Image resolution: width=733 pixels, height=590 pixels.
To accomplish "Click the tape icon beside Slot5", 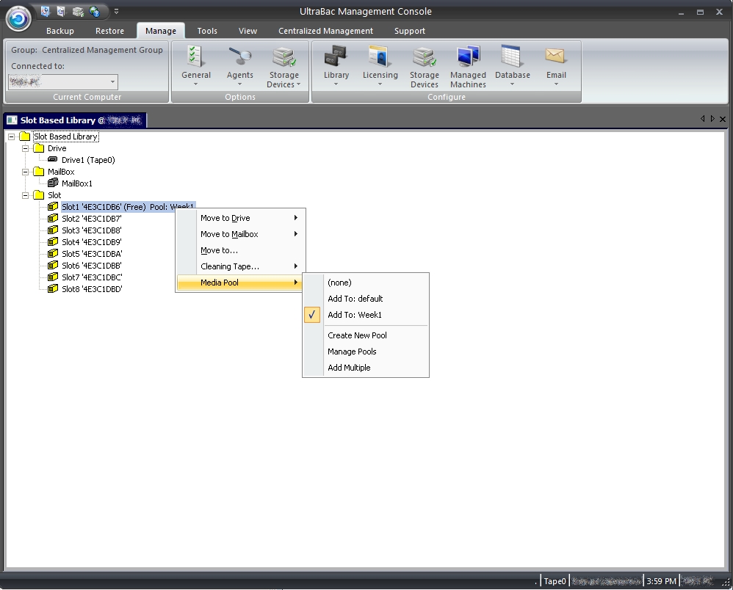I will pos(53,253).
